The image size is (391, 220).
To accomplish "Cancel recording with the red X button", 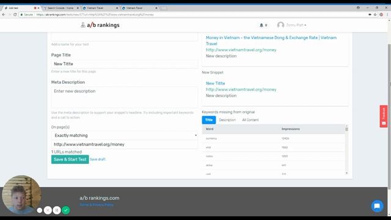I will pyautogui.click(x=48, y=210).
